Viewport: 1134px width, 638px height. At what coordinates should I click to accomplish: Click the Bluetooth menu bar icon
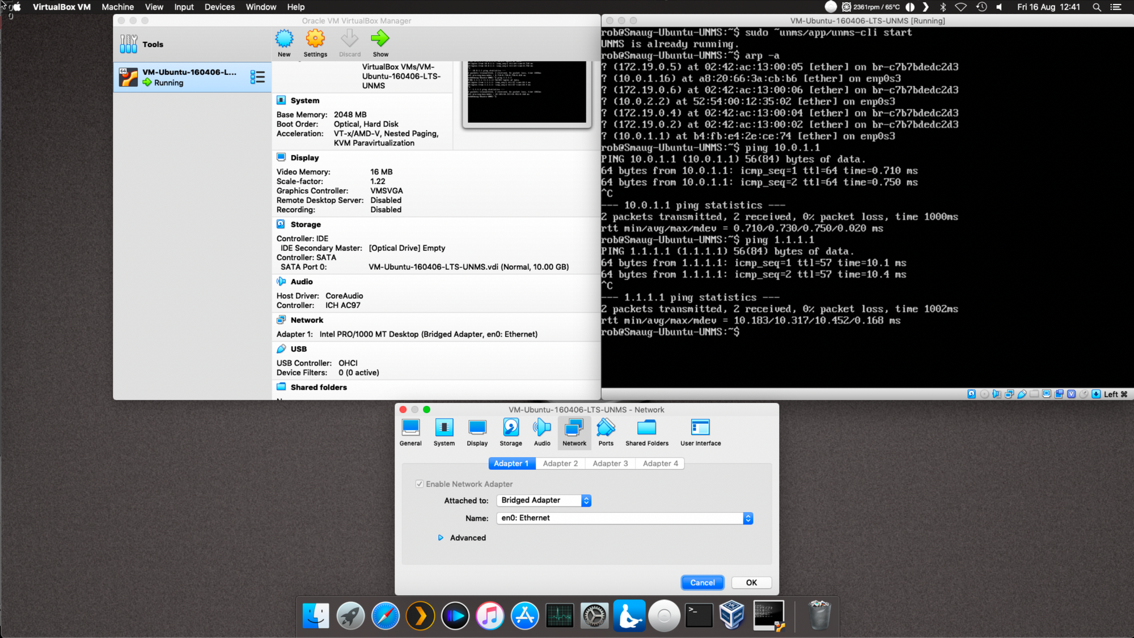click(943, 7)
